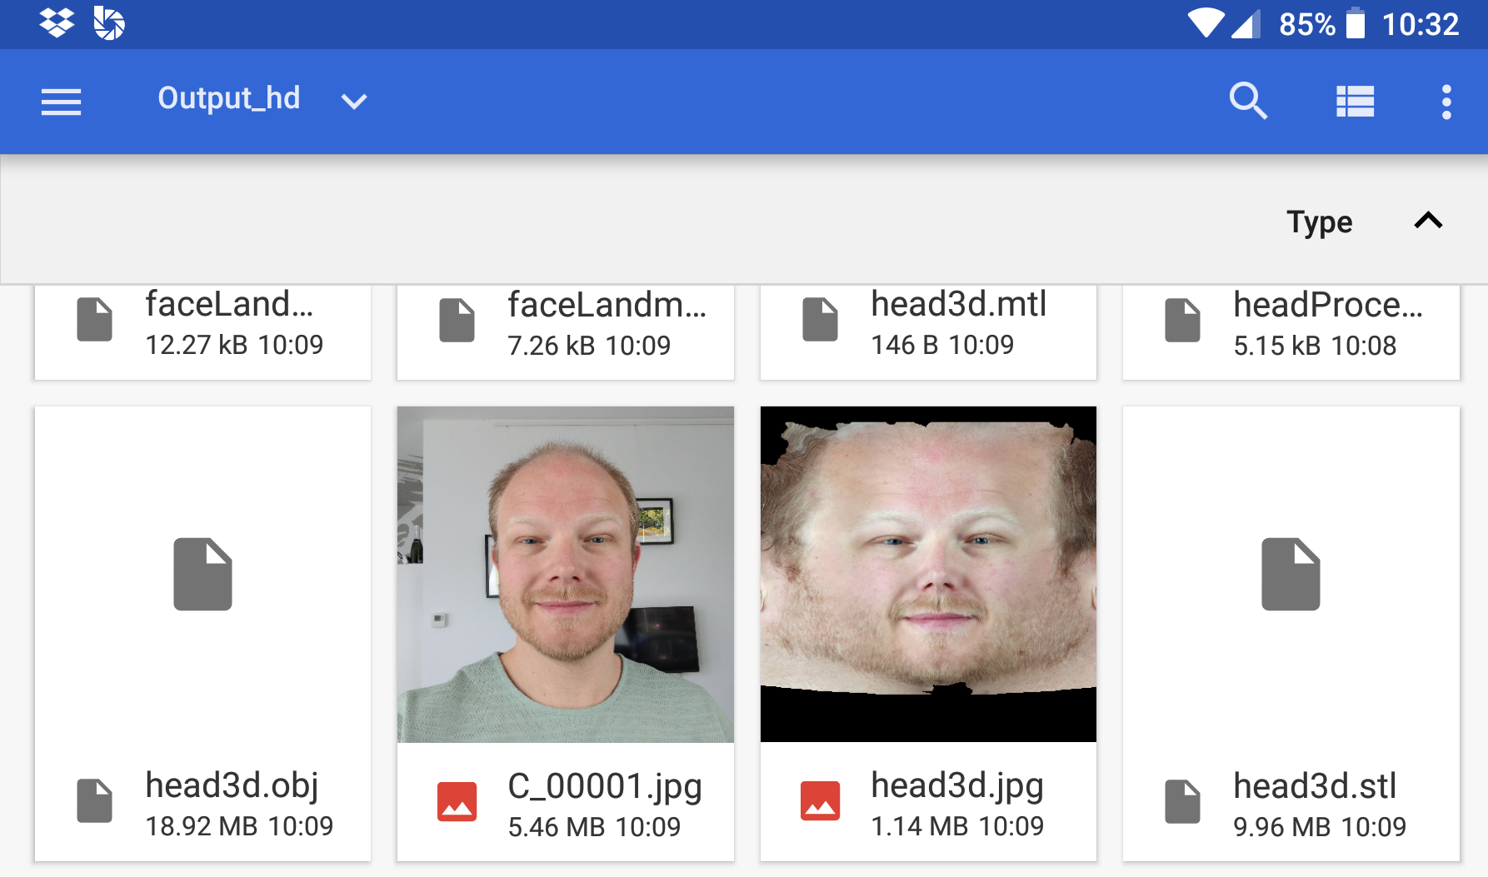Open the 12.27 kB faceLand file

(x=202, y=324)
